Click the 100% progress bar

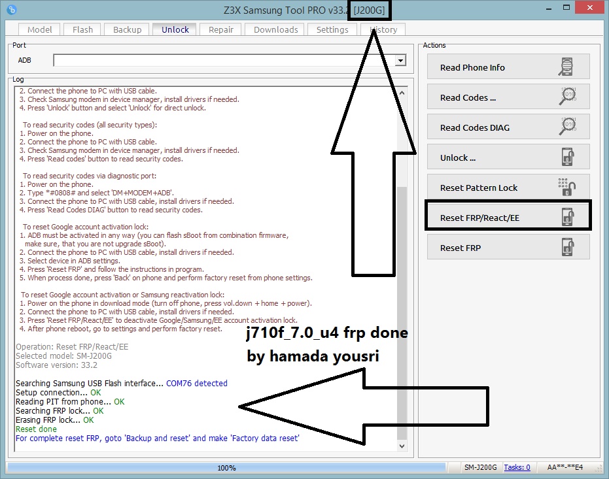tap(226, 468)
